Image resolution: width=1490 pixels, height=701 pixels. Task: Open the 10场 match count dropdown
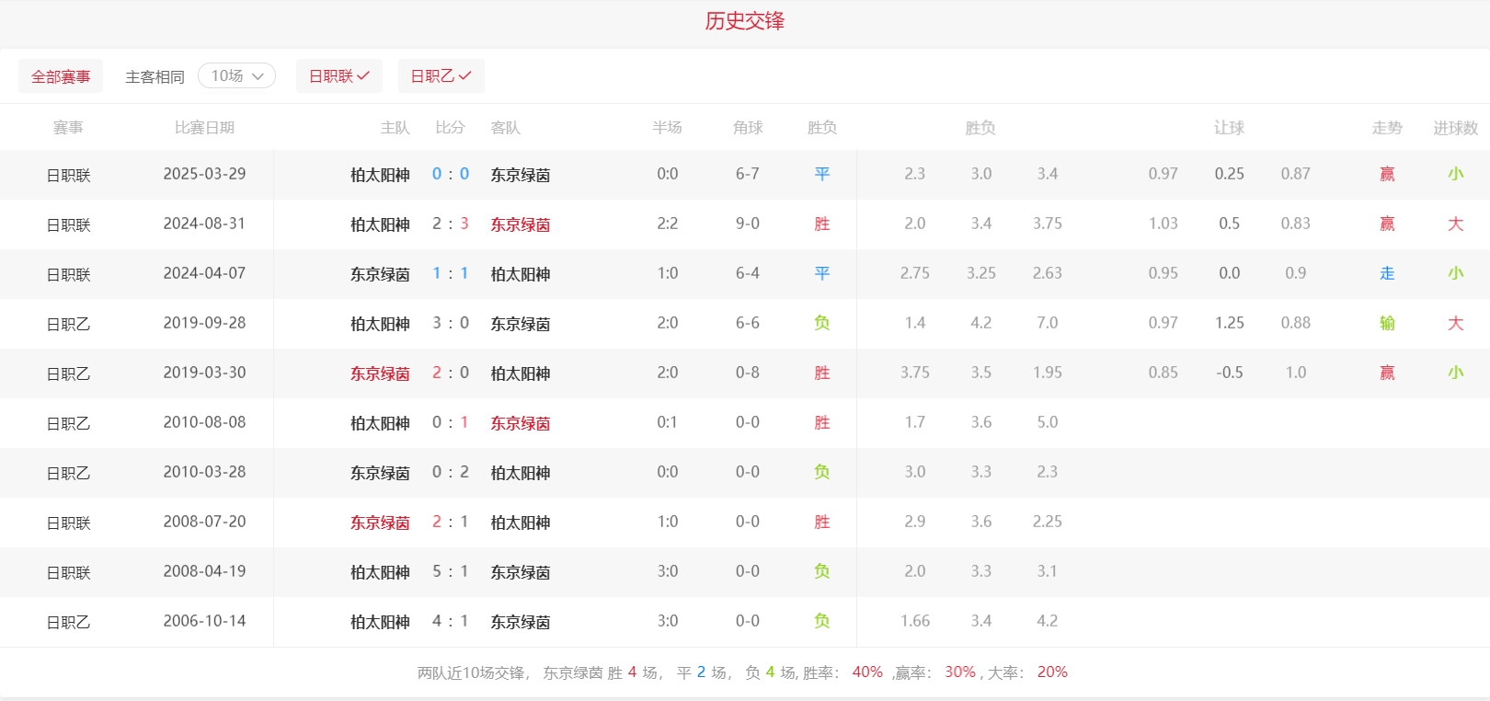236,75
